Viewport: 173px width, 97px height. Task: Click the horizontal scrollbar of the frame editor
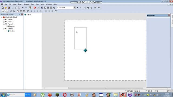click(x=106, y=88)
